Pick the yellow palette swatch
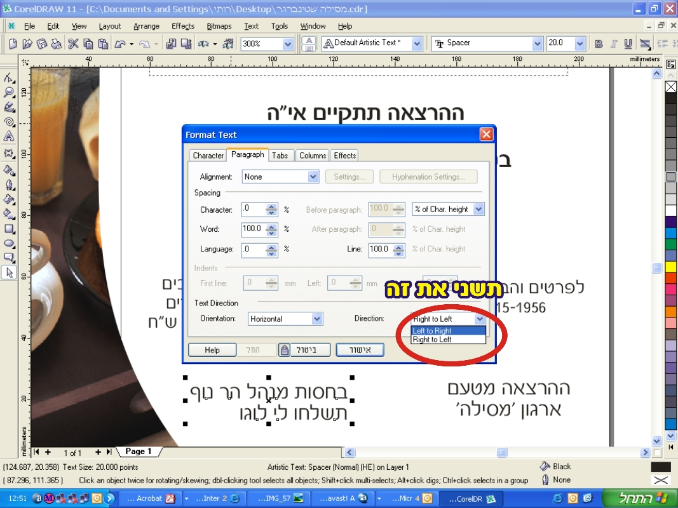The height and width of the screenshot is (508, 678). click(x=670, y=267)
